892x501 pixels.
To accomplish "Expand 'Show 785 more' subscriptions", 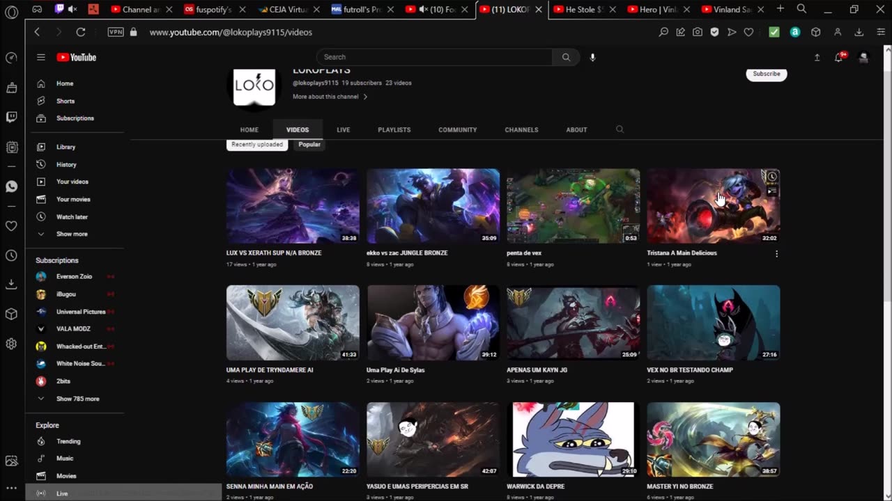I will click(x=77, y=399).
